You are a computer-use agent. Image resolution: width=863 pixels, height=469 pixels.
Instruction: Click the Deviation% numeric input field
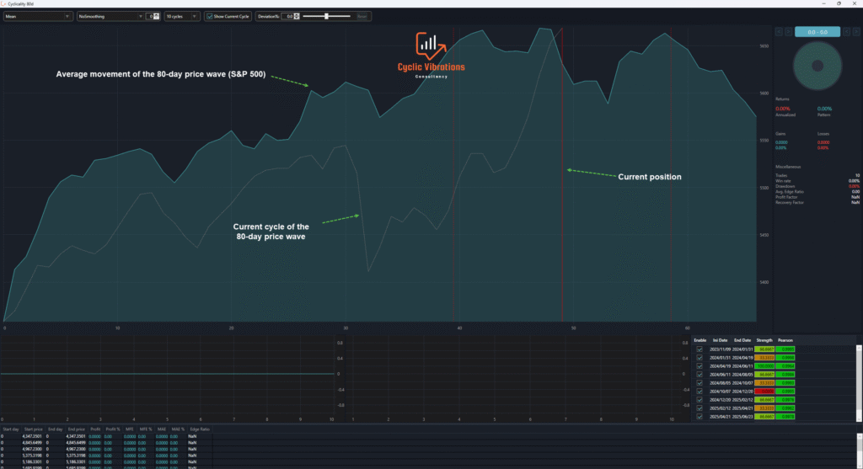point(287,16)
